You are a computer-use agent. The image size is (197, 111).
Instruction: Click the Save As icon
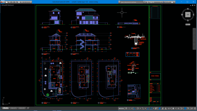pos(16,2)
